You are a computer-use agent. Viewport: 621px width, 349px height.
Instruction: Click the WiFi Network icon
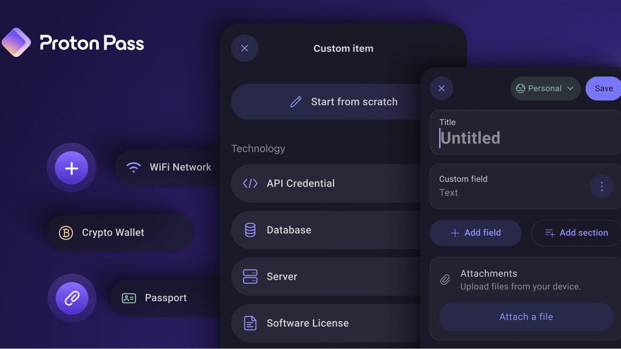[x=133, y=167]
